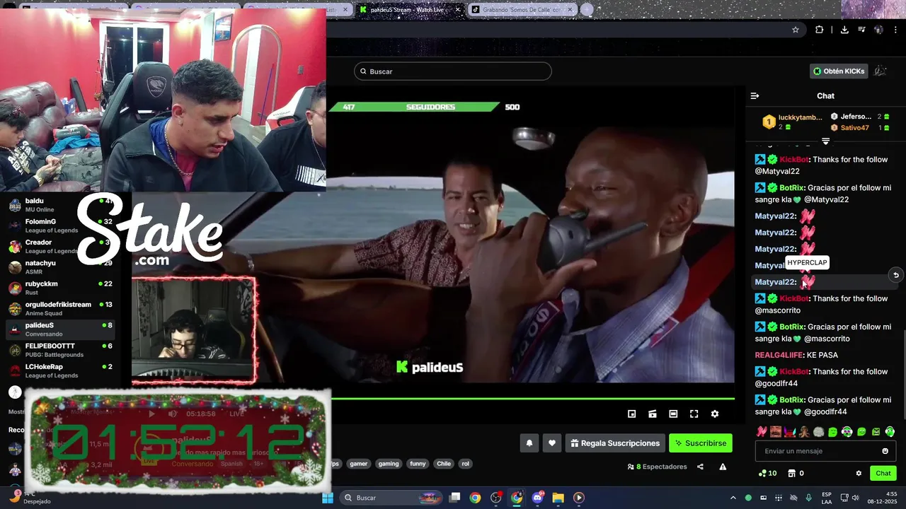This screenshot has height=509, width=906.
Task: Expand the chat leaderboard handle
Action: pyautogui.click(x=825, y=141)
